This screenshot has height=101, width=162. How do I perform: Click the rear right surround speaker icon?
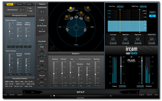[85, 30]
